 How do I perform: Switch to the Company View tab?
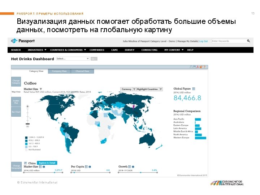pyautogui.click(x=59, y=71)
